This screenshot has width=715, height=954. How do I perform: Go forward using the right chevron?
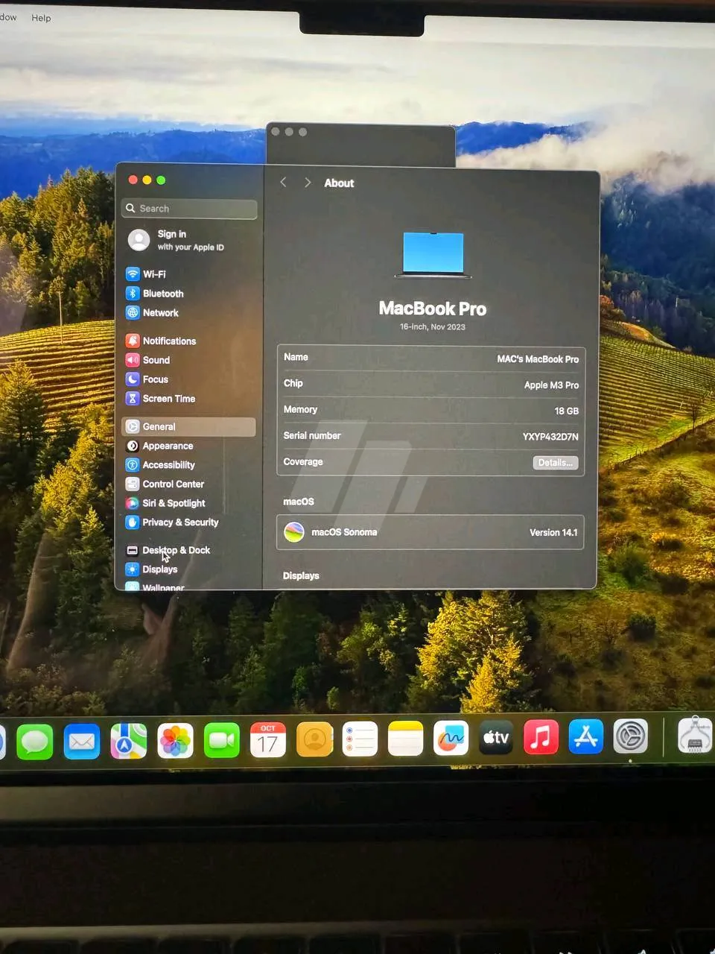point(308,183)
